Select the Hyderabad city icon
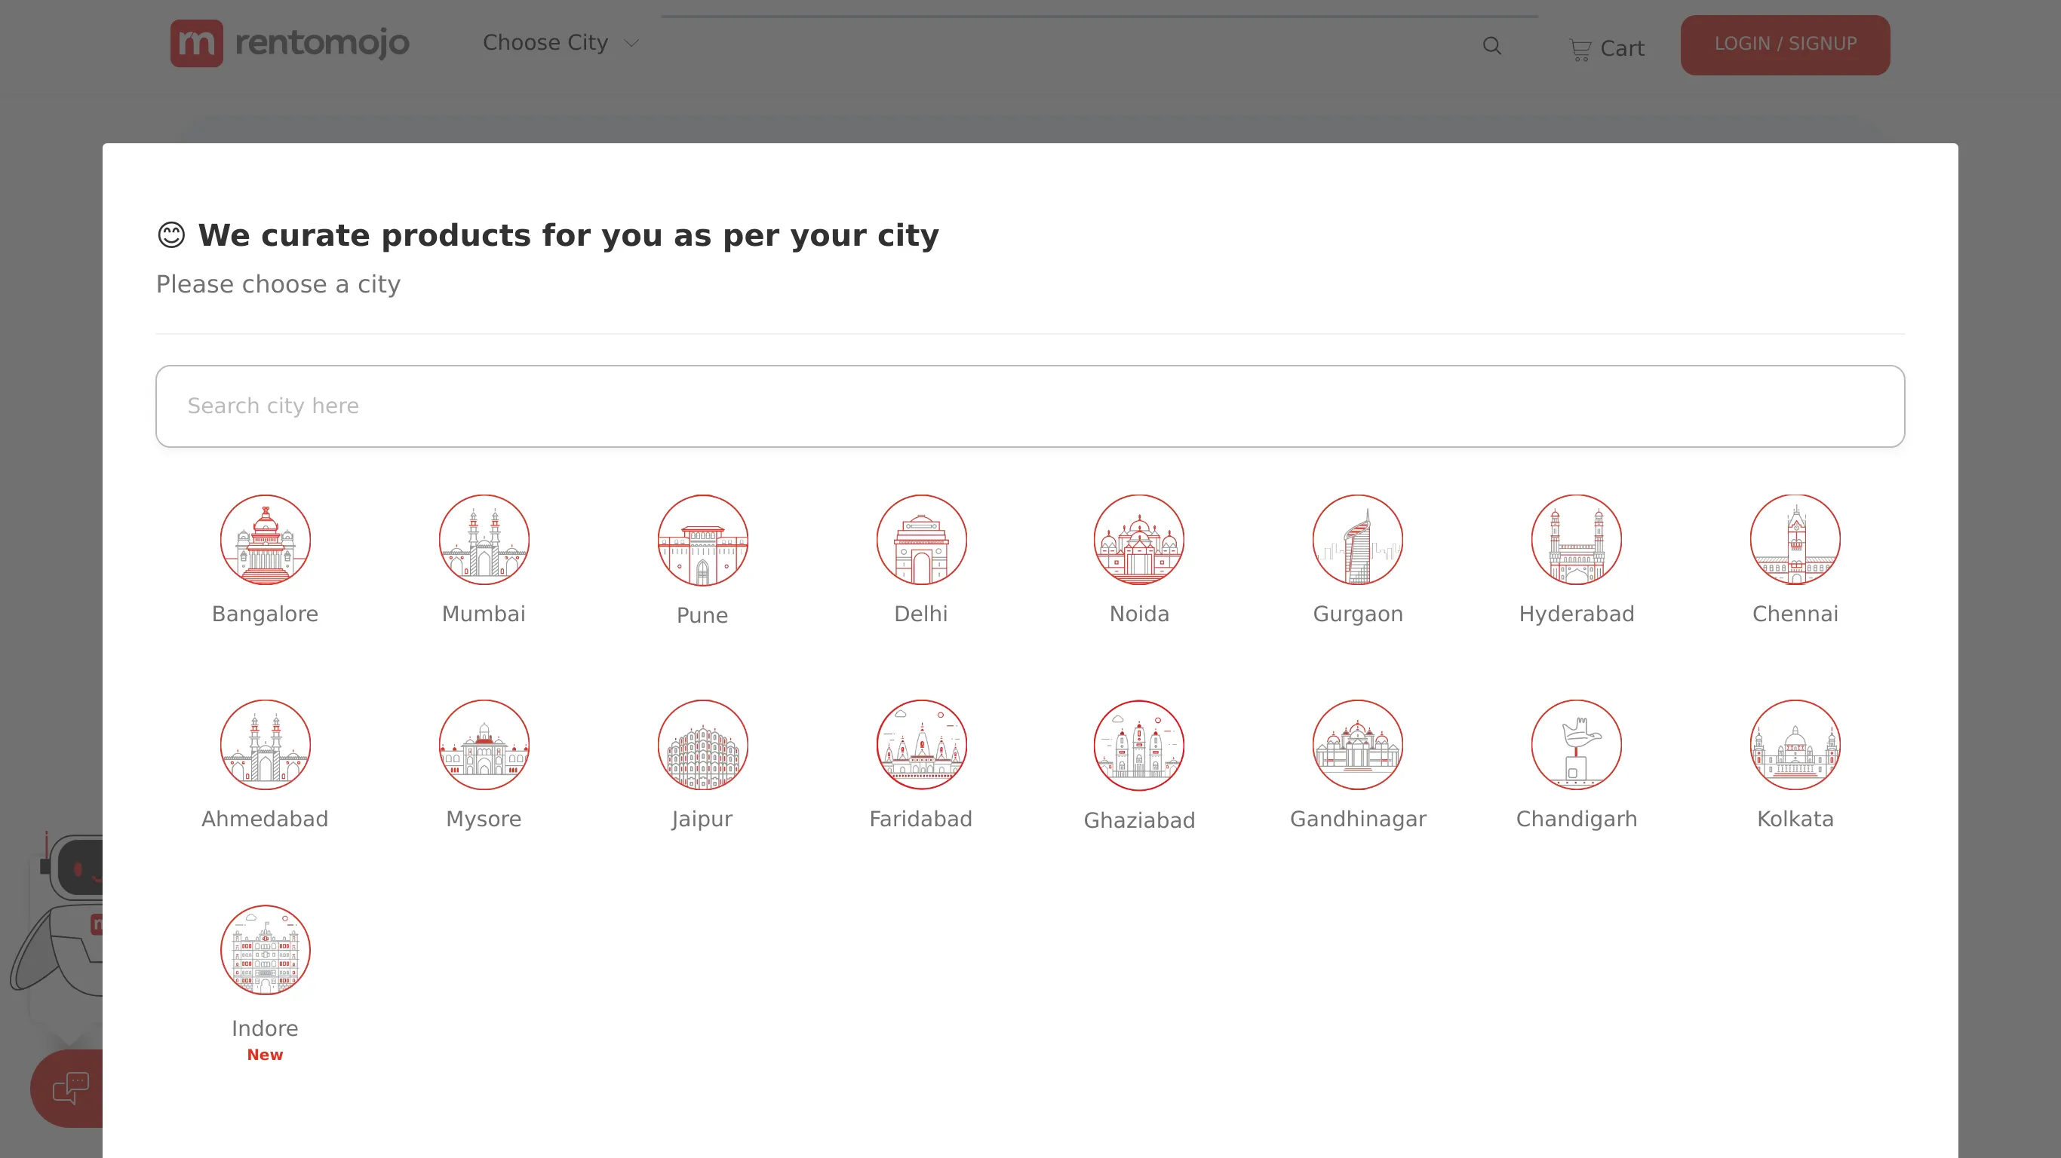The image size is (2061, 1158). click(x=1576, y=540)
